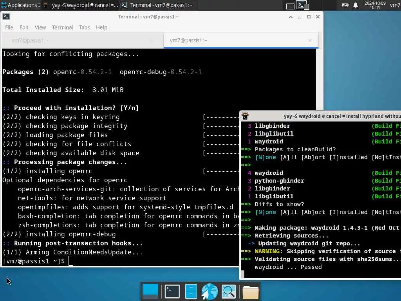Click 'Packages to cleanBuild?' in the yay window
This screenshot has width=401, height=301.
(295, 149)
